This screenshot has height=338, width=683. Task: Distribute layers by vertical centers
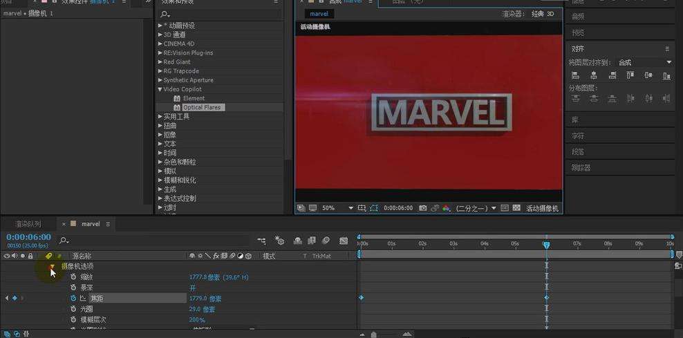coord(593,98)
